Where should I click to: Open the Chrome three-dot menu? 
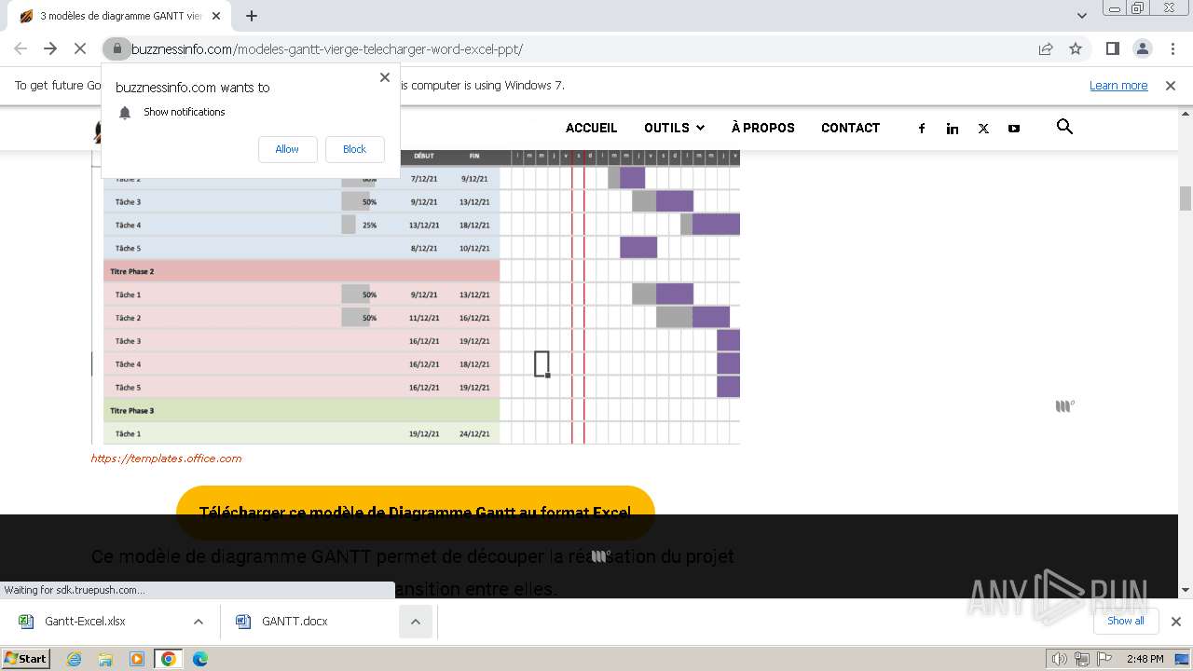click(1172, 48)
